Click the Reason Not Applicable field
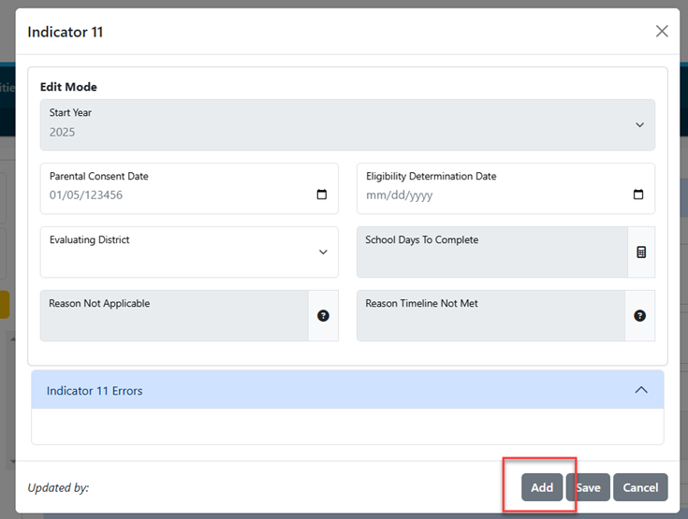The height and width of the screenshot is (519, 688). coord(175,316)
